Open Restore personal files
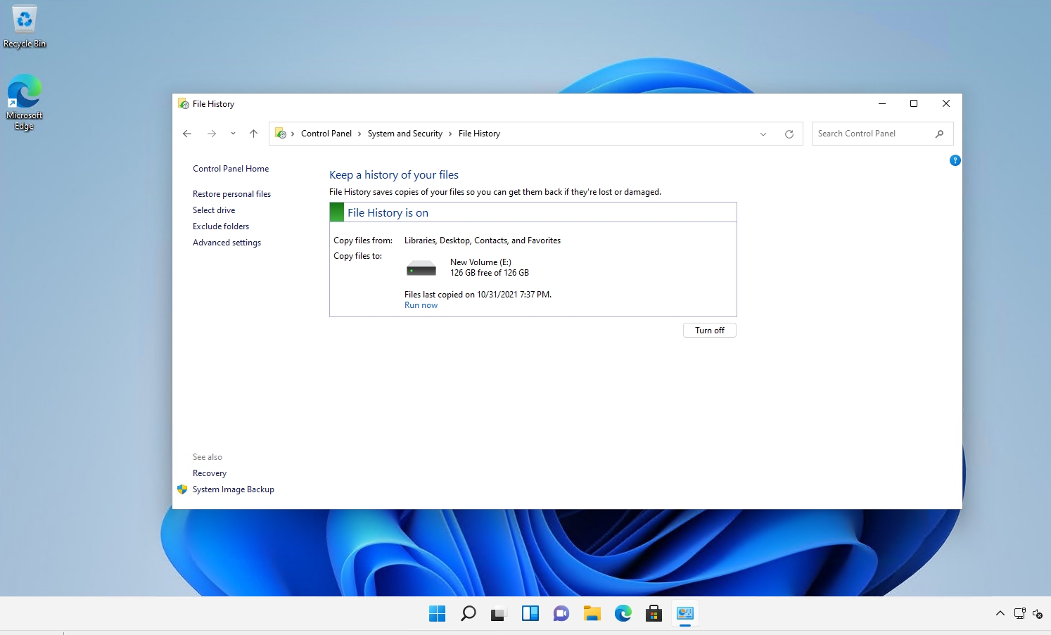Viewport: 1051px width, 635px height. (x=231, y=193)
